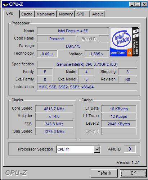
Task: Minimize the CPU-Z window
Action: pos(132,4)
